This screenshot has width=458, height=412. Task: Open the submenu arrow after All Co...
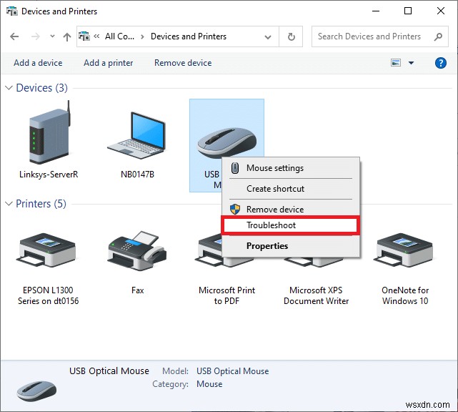coord(142,36)
